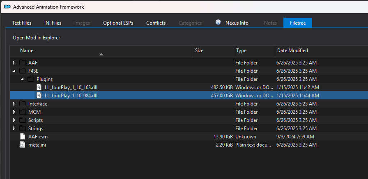Switch to the Text Files tab
Screen dimensions: 368x179
pyautogui.click(x=22, y=23)
